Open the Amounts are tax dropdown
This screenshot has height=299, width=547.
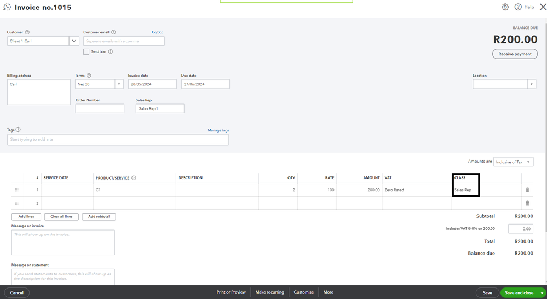pyautogui.click(x=513, y=162)
